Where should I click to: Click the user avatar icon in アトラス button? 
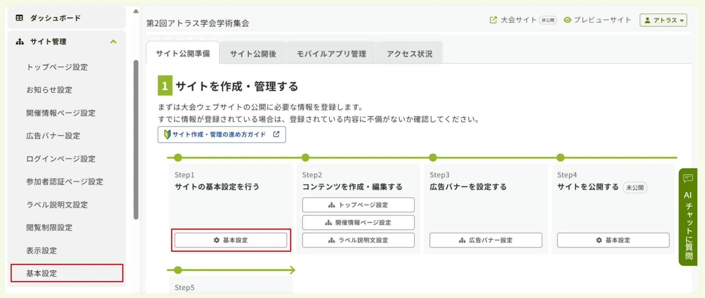[x=647, y=20]
